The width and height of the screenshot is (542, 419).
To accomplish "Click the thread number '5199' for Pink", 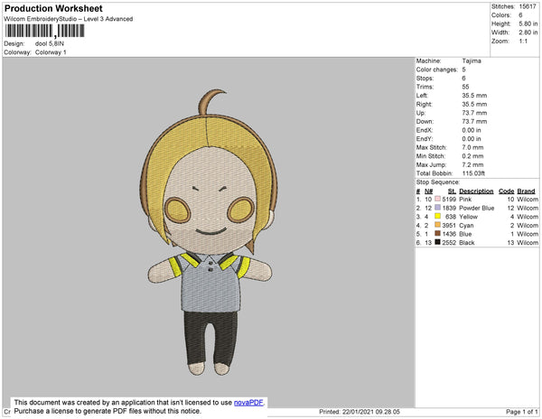I will click(x=449, y=200).
